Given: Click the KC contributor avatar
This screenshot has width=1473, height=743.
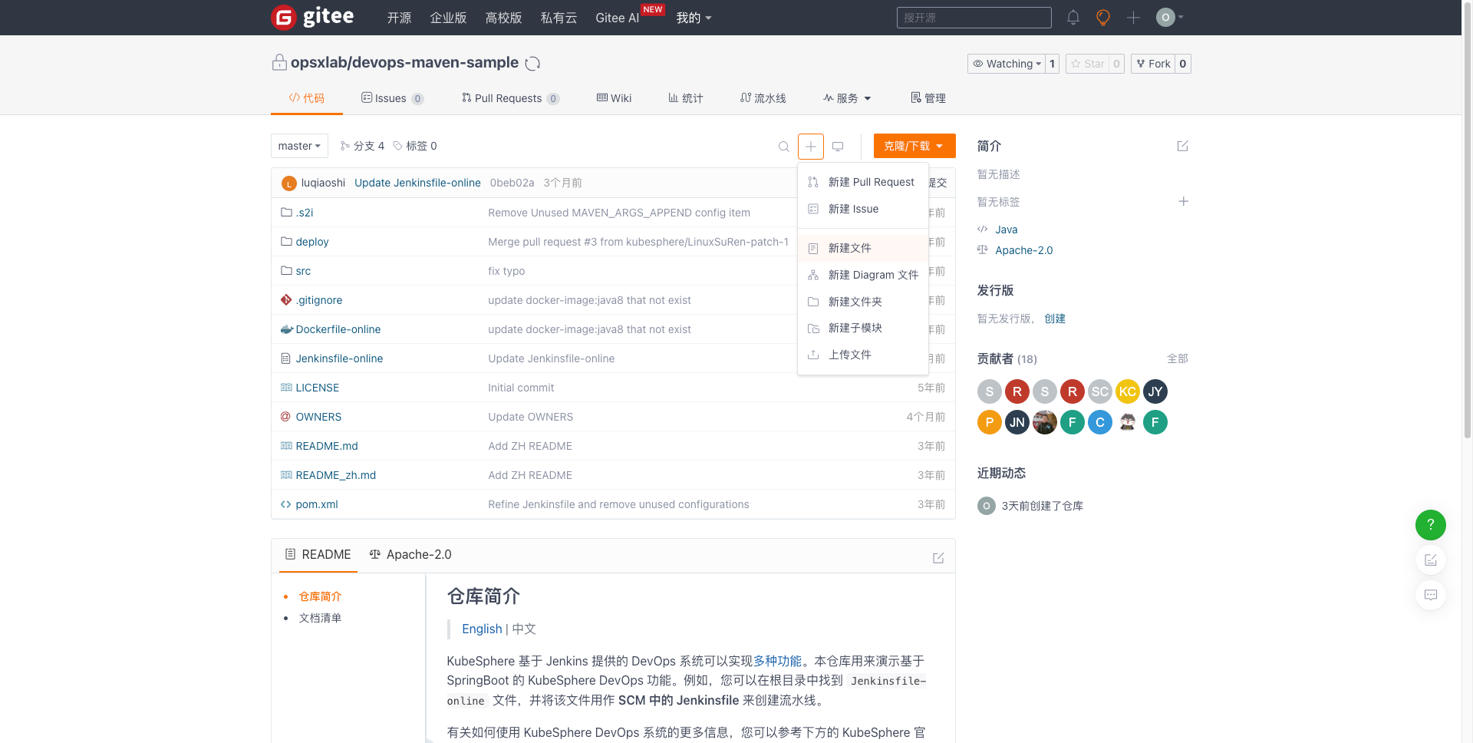Looking at the screenshot, I should point(1128,391).
